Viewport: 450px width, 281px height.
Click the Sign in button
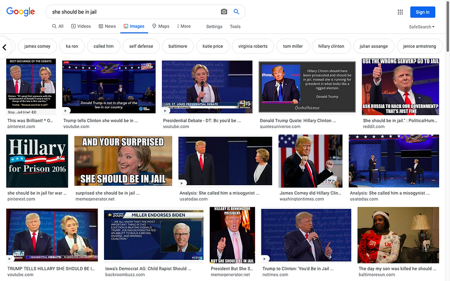pos(423,12)
